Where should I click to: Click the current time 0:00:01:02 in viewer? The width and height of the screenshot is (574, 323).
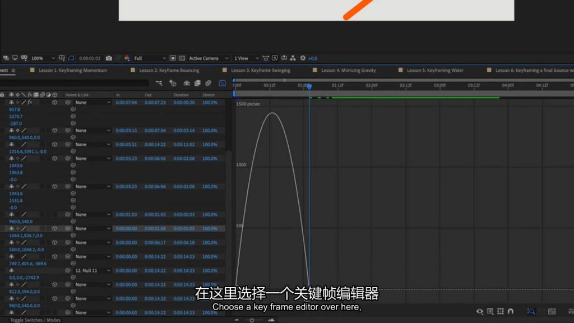click(90, 58)
